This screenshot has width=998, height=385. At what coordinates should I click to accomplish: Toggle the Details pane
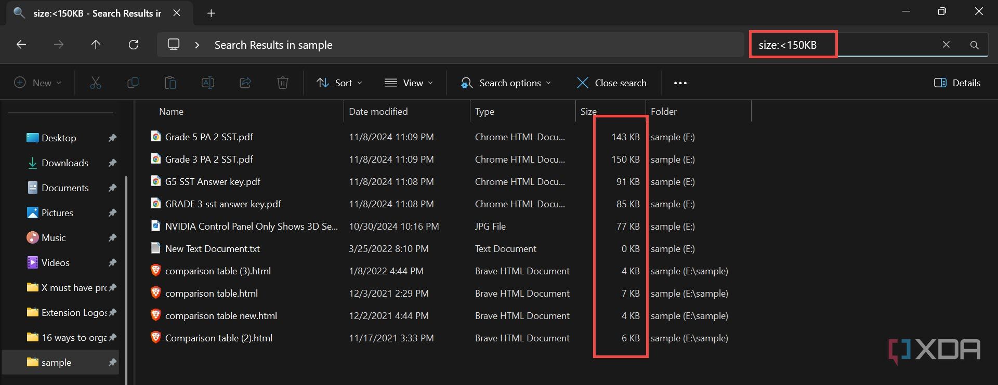957,83
